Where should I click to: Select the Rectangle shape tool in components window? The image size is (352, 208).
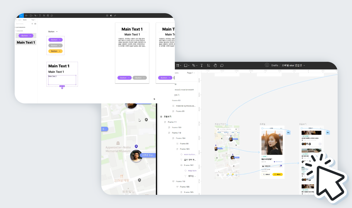point(31,16)
